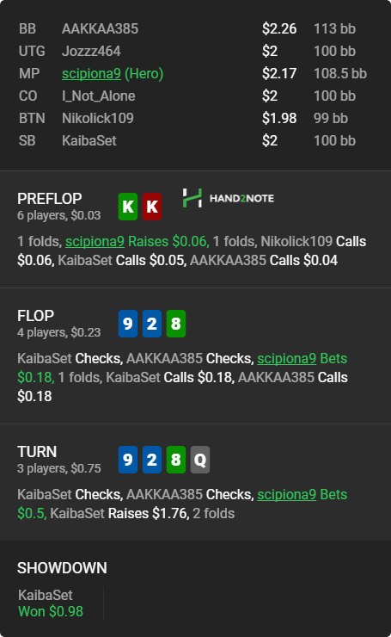The height and width of the screenshot is (637, 391).
Task: Open scipiona9 (Hero) player link
Action: (x=113, y=73)
